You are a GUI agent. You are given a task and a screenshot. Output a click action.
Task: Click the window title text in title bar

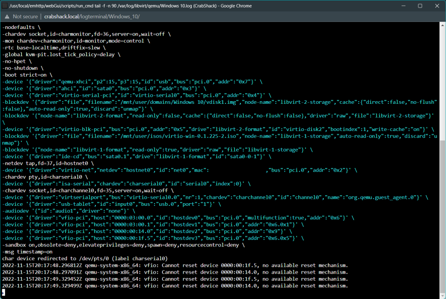tap(131, 6)
